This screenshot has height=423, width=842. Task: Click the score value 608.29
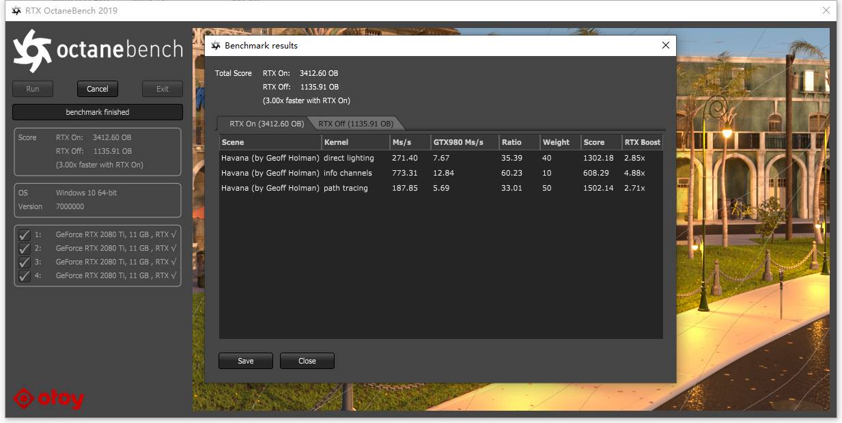pyautogui.click(x=596, y=173)
